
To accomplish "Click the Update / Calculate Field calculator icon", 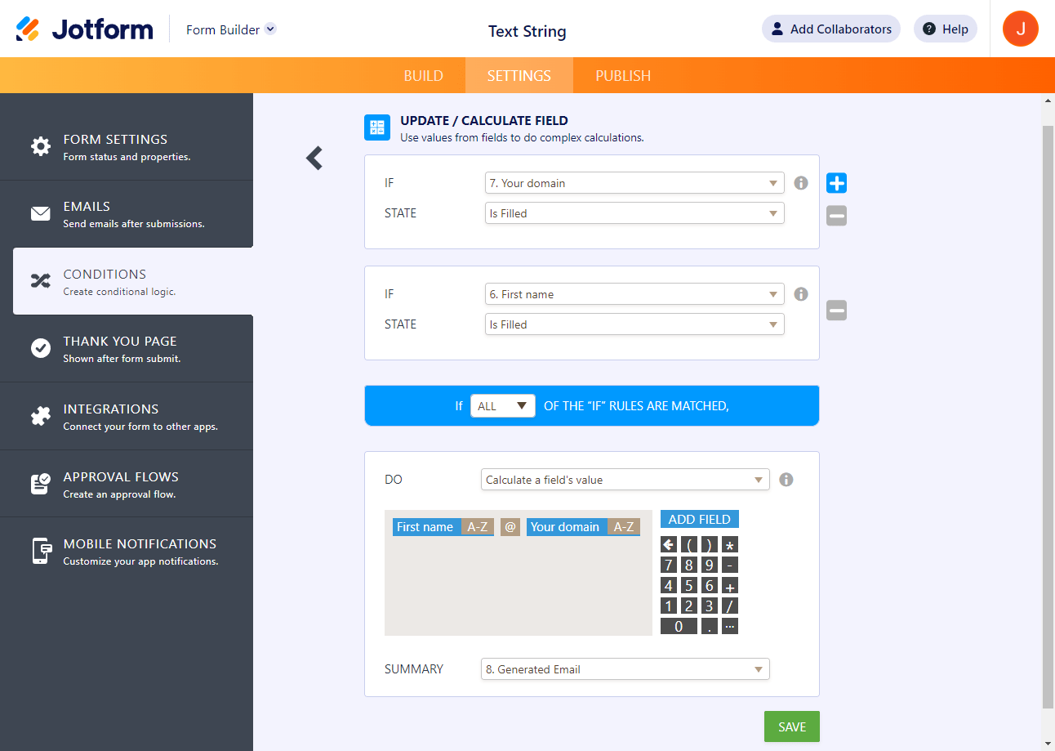I will 377,127.
